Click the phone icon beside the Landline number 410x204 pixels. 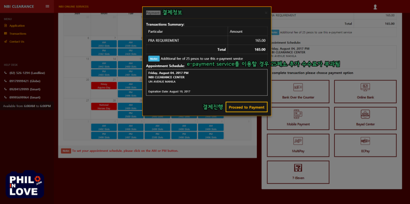[5, 73]
